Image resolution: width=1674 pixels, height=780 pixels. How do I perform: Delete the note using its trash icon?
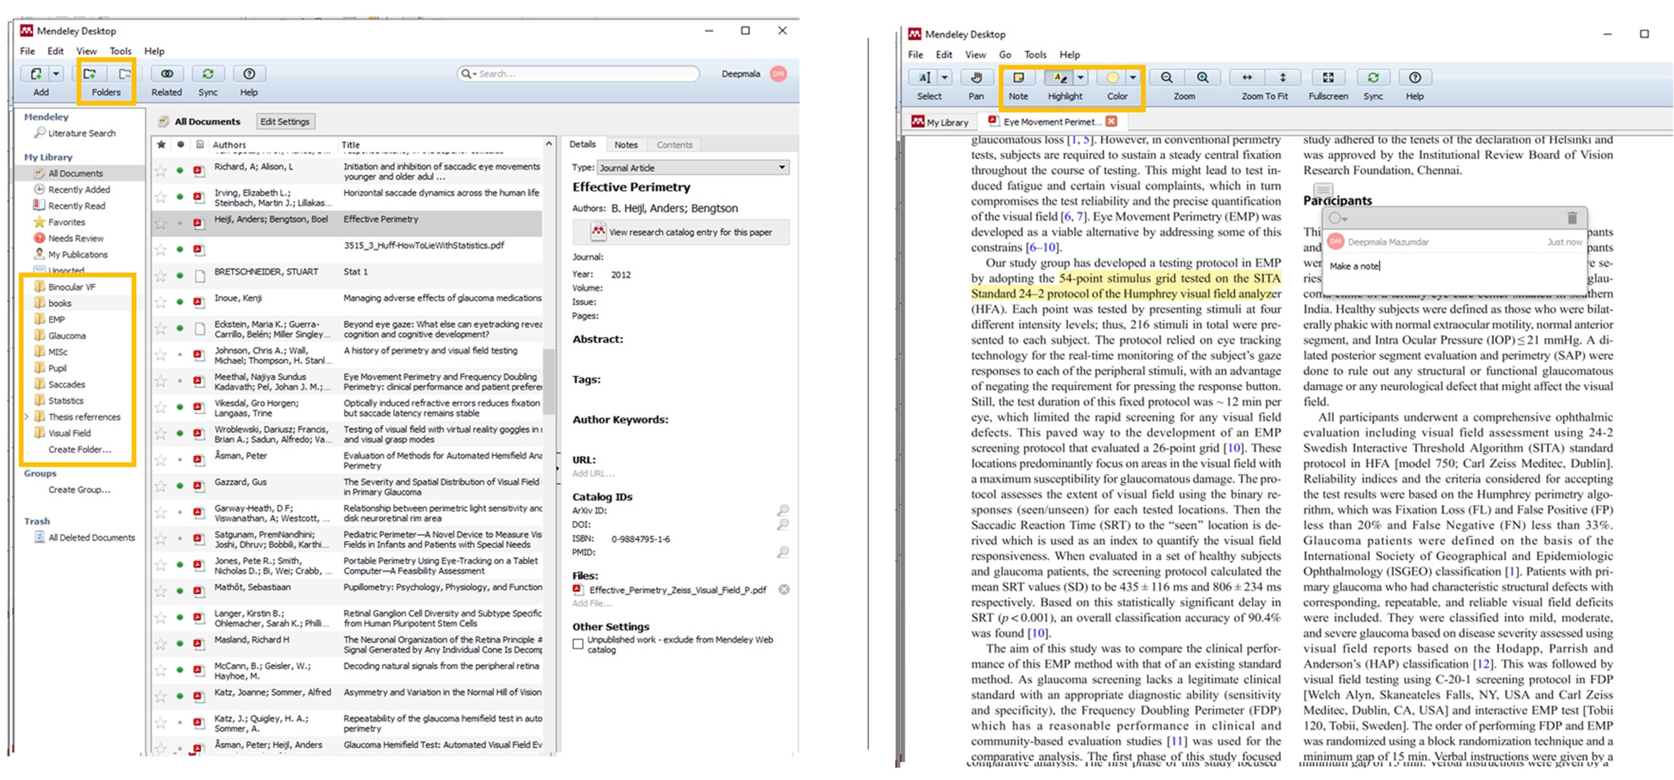click(x=1572, y=218)
